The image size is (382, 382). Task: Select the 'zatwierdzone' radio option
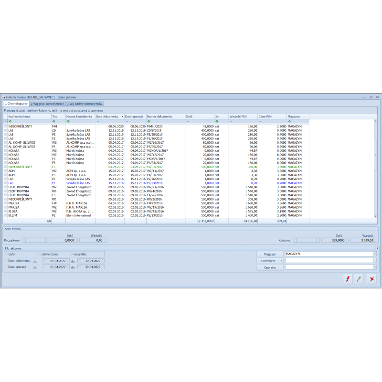(39, 254)
